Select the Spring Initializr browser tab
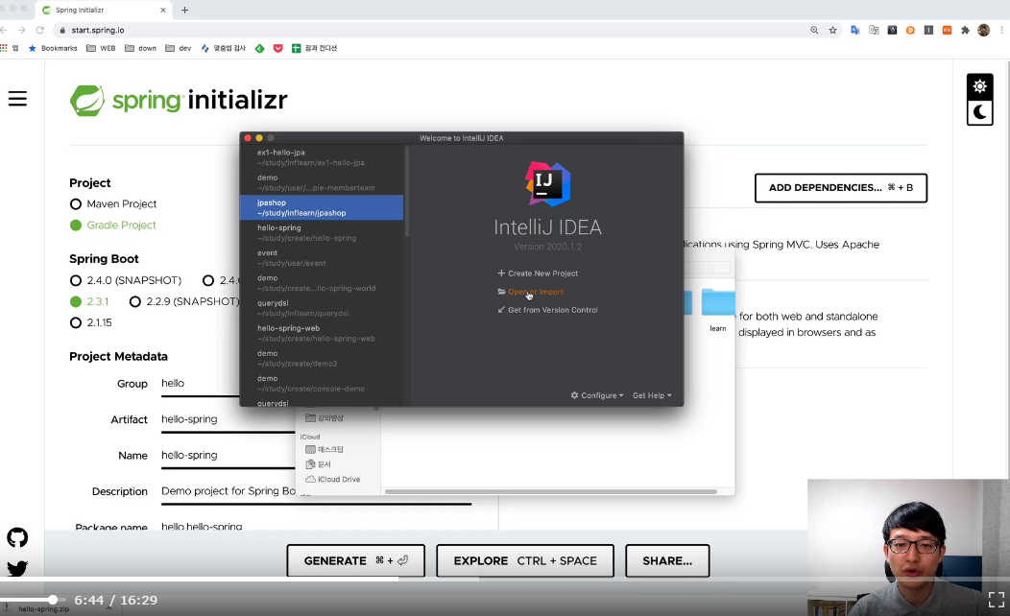 [x=103, y=11]
